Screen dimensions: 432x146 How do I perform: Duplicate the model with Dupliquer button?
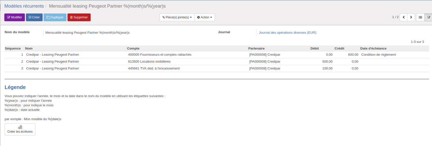(55, 17)
